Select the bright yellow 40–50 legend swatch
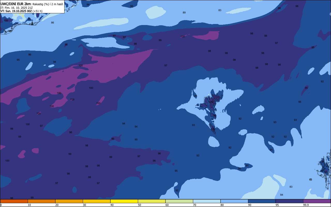 pos(124,201)
